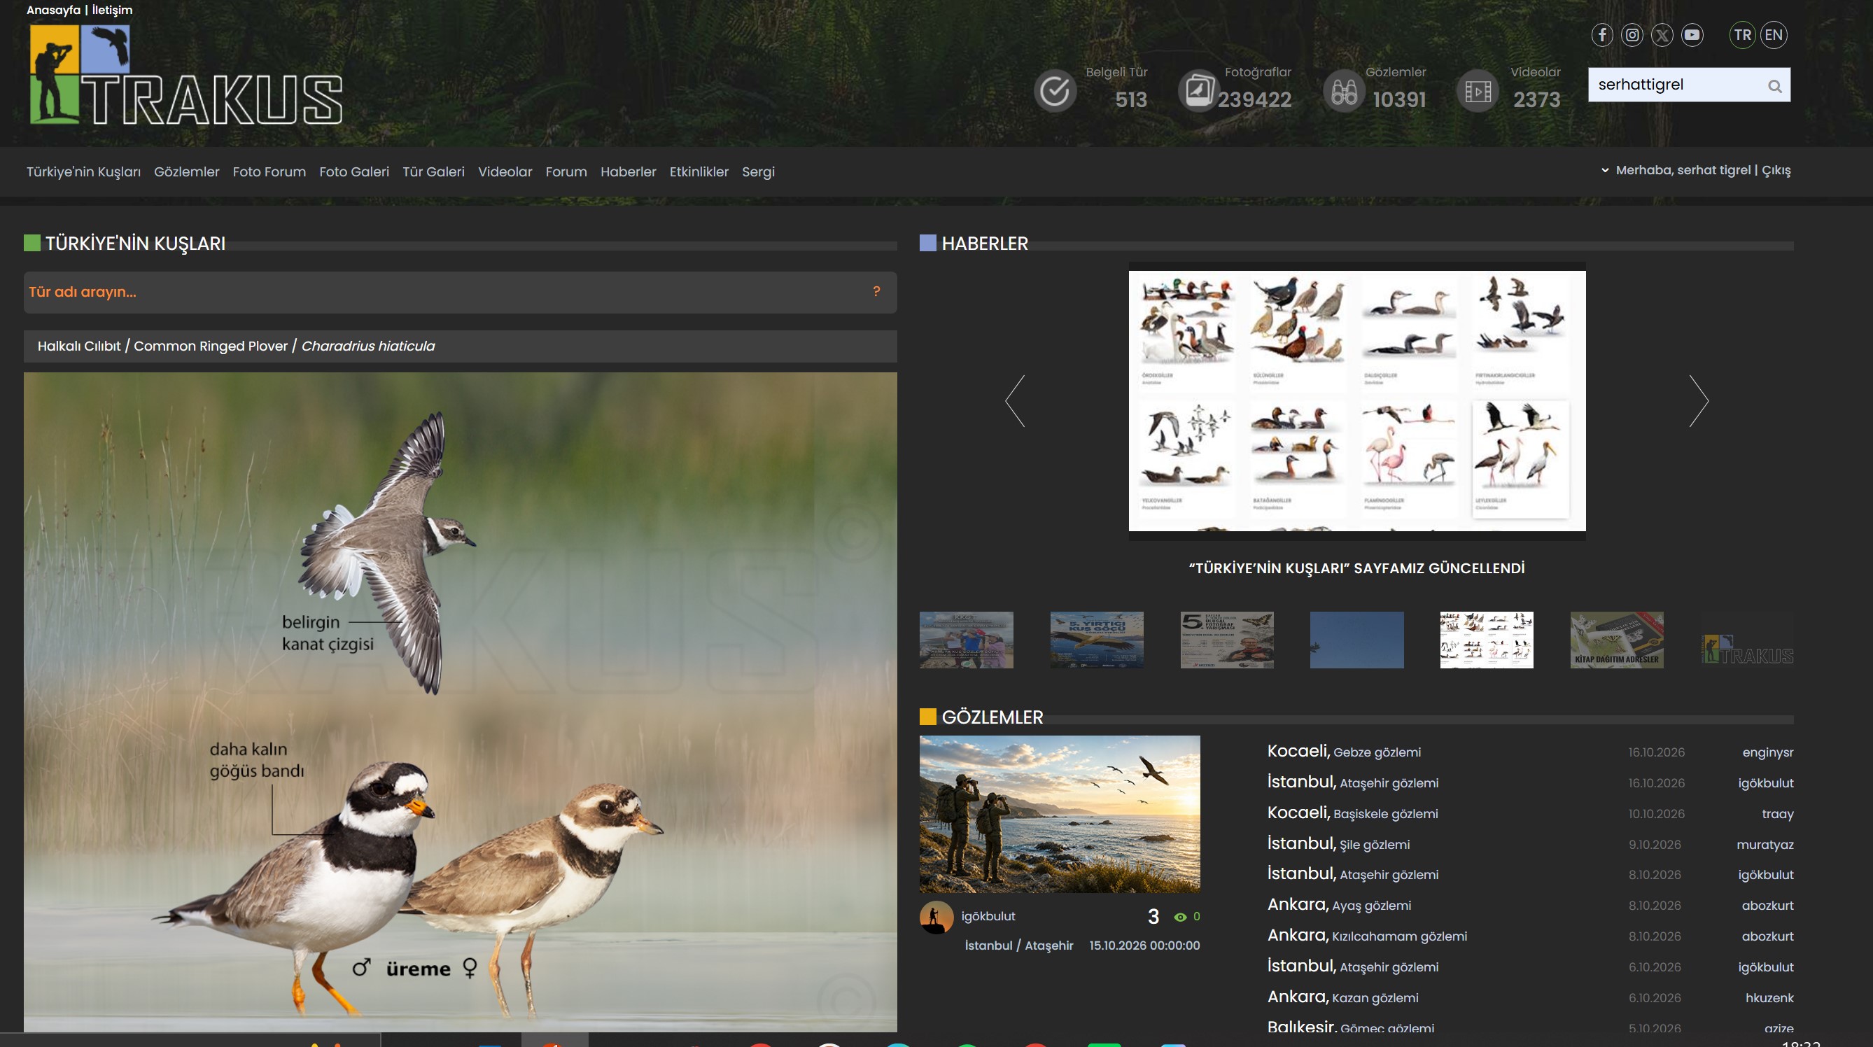Viewport: 1873px width, 1047px height.
Task: Log out via the Çıkış link
Action: tap(1776, 170)
